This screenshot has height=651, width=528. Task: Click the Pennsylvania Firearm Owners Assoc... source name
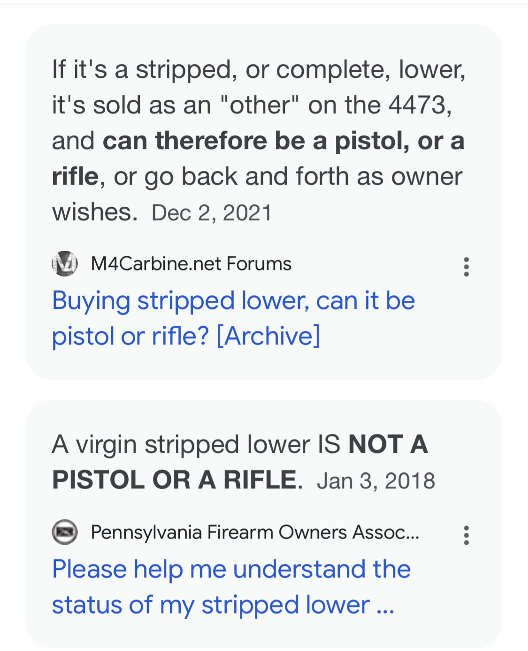pyautogui.click(x=255, y=532)
